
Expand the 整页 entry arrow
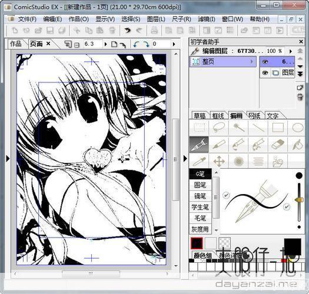coord(251,62)
